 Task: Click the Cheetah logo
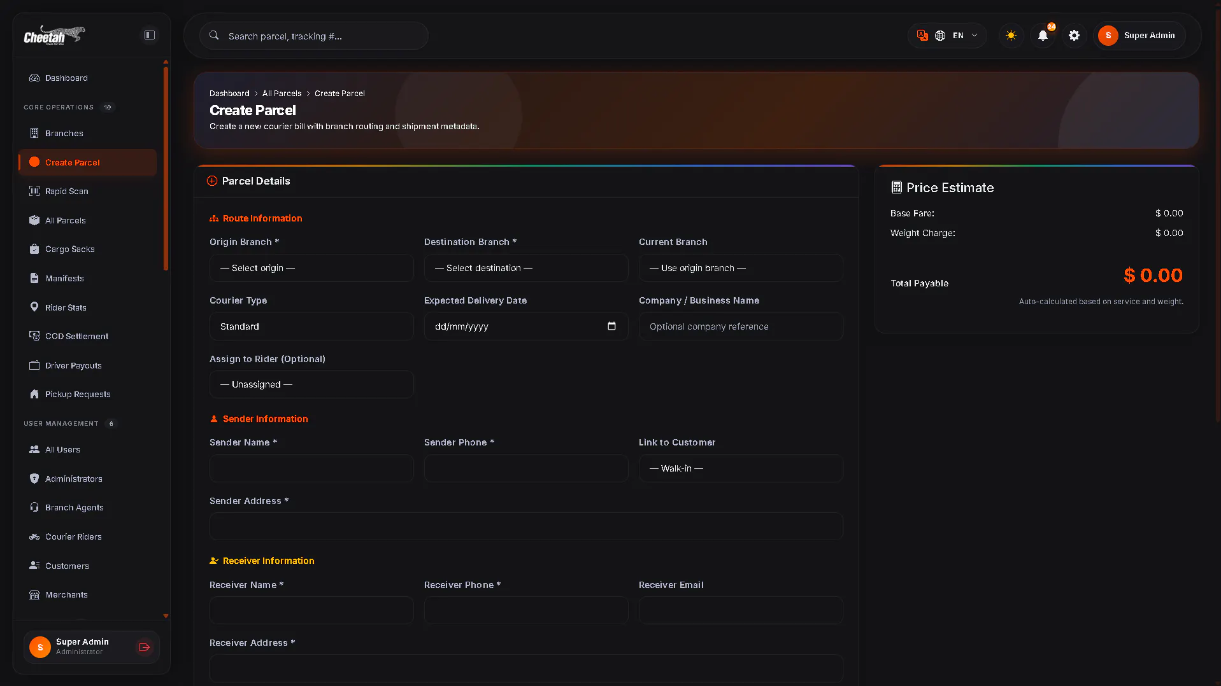pyautogui.click(x=54, y=35)
